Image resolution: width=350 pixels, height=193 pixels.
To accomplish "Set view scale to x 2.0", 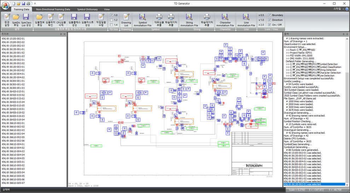I will coord(261,25).
